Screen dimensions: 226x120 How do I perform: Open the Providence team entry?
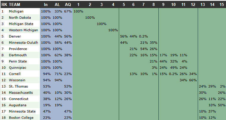point(18,49)
